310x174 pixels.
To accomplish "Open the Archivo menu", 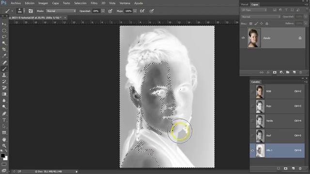I will 15,3.
